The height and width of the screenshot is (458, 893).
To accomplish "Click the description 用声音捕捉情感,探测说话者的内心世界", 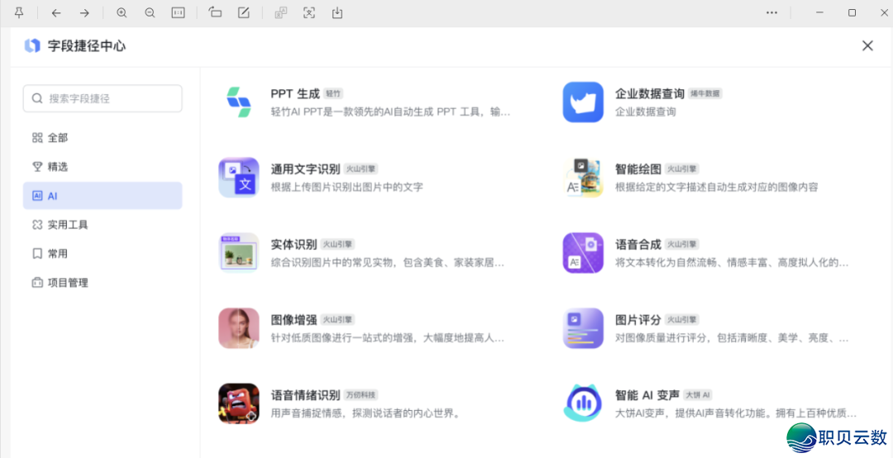I will coord(365,413).
